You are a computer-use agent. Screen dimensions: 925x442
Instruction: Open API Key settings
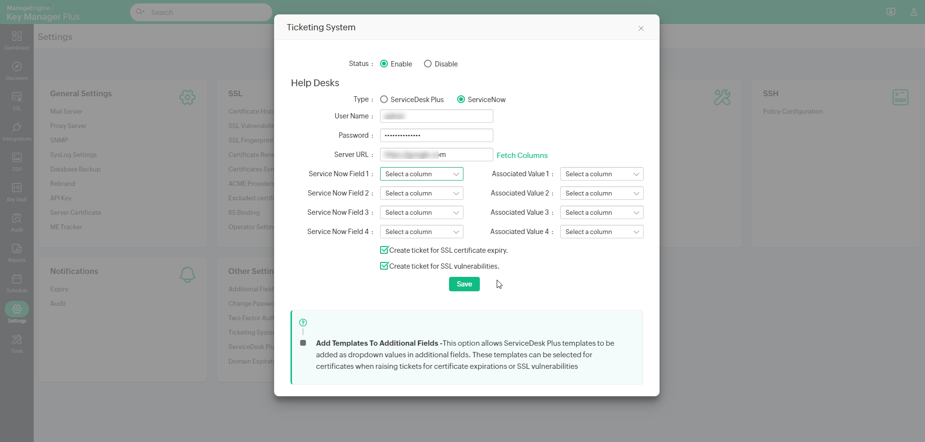(61, 198)
